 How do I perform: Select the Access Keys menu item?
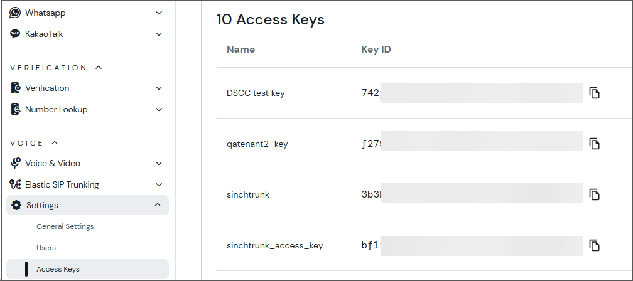tap(88, 269)
